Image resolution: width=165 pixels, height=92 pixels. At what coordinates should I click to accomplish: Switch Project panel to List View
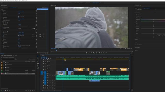pos(3,91)
